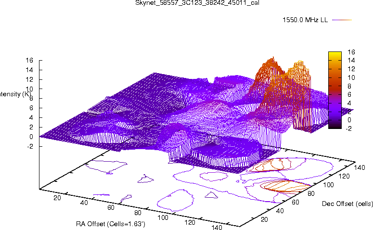This screenshot has width=373, height=230.
Task: Click color bar tick label 12
Action: pyautogui.click(x=351, y=69)
